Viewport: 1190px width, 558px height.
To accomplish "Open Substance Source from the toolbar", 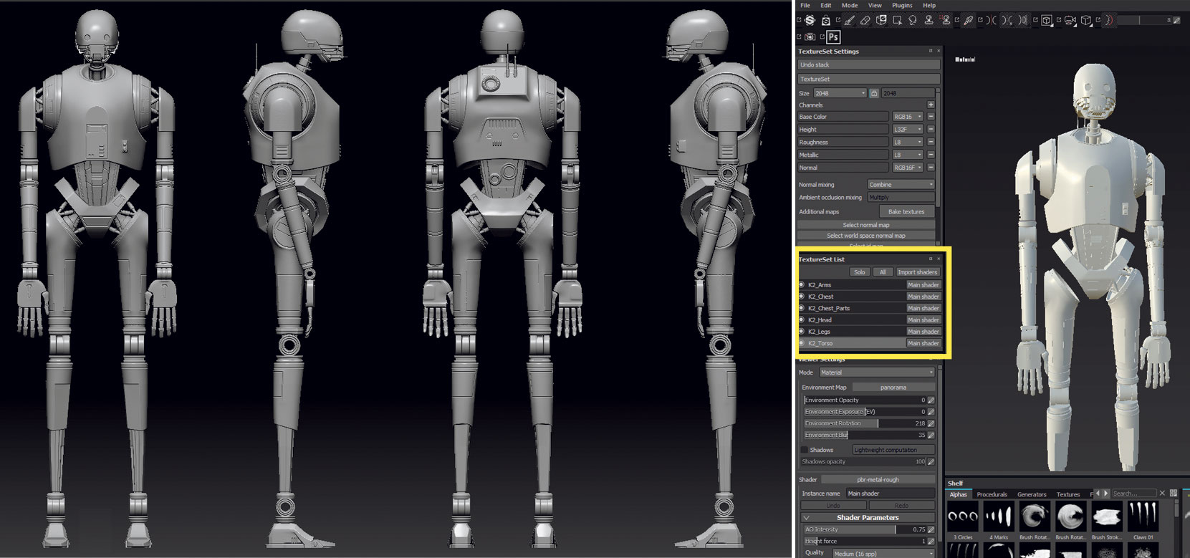I will (810, 20).
